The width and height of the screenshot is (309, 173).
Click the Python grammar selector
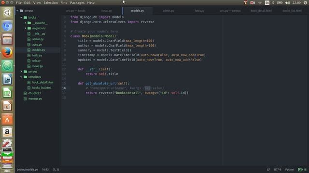(290, 170)
